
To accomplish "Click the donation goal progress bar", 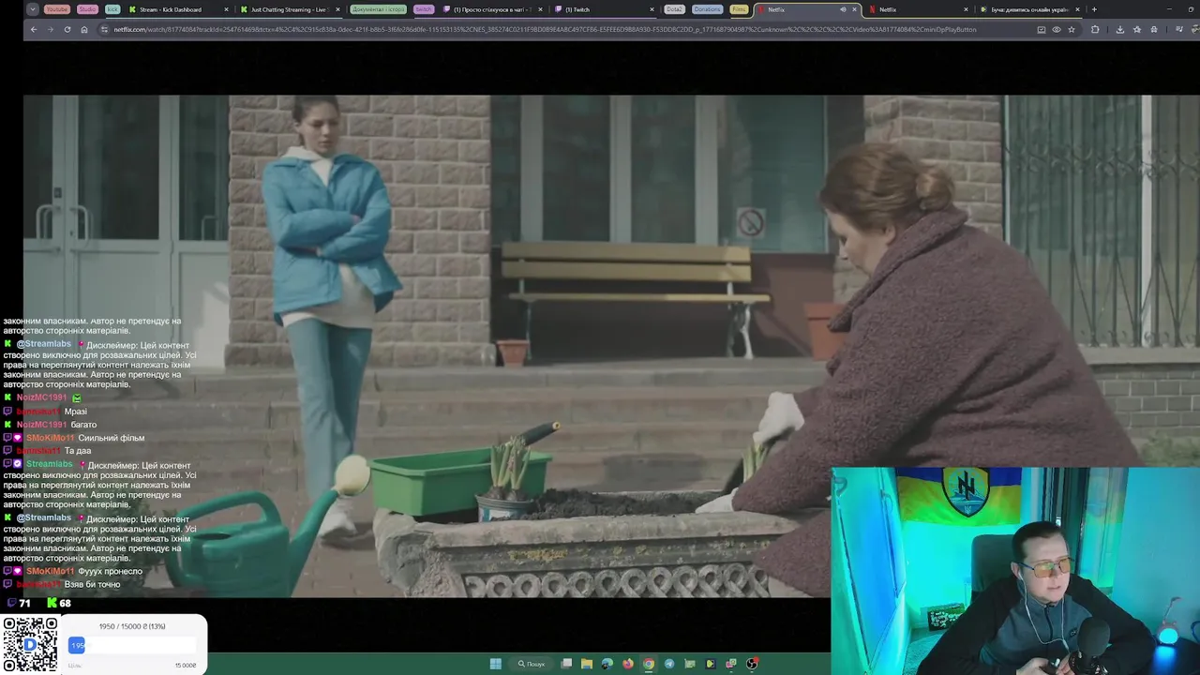I will pos(132,645).
